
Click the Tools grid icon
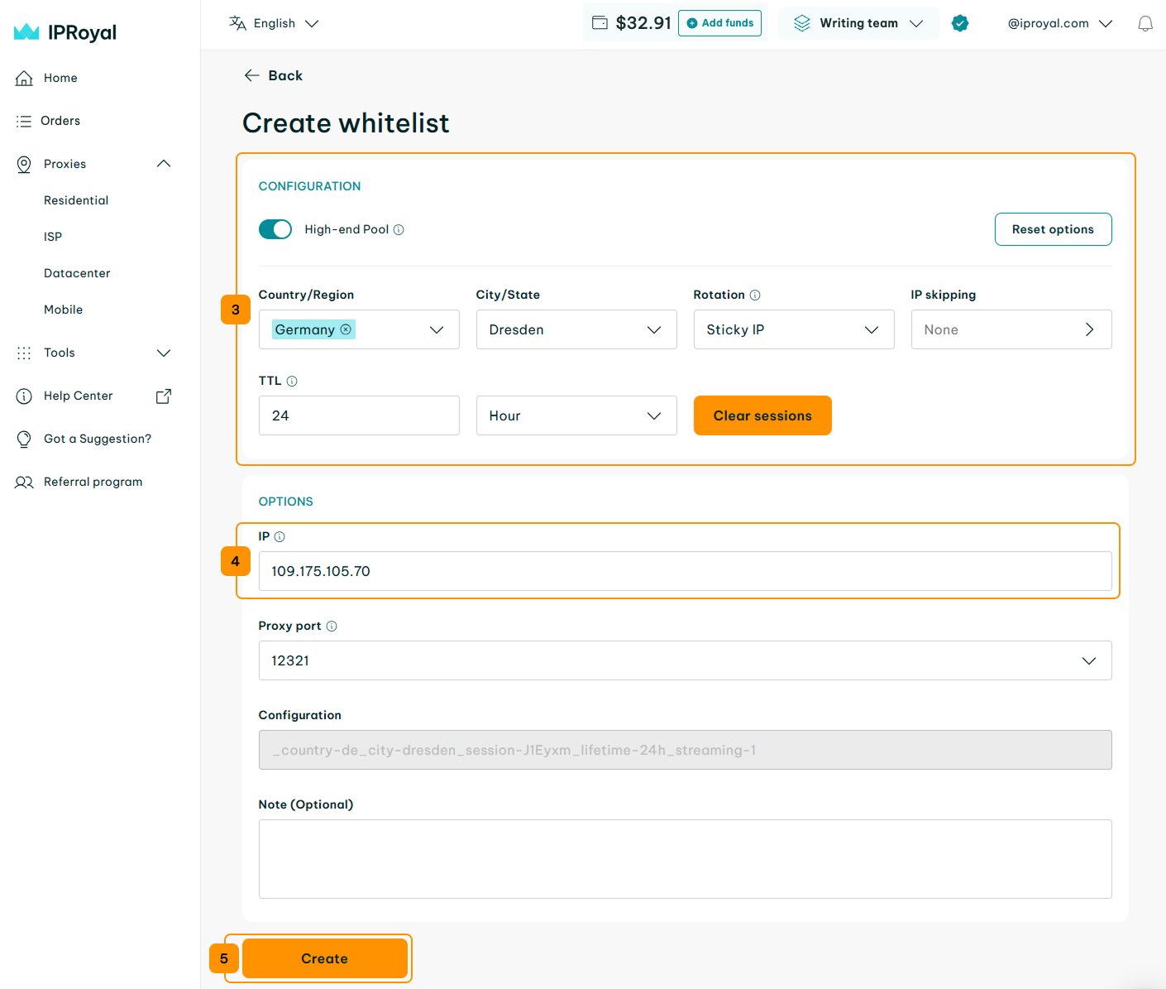coord(24,353)
